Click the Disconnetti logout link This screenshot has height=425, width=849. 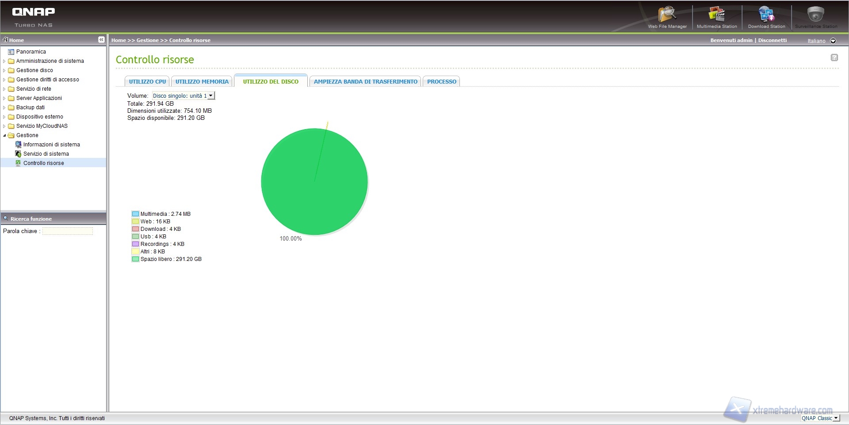pyautogui.click(x=772, y=40)
